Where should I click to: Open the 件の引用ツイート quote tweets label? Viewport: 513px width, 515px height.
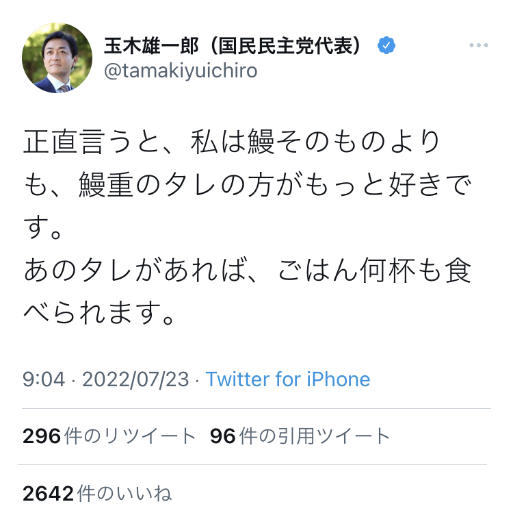[x=315, y=436]
